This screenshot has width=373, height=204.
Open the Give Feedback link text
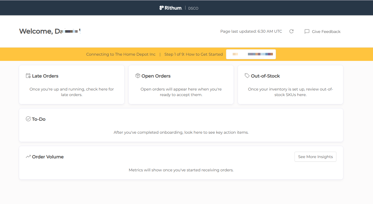point(326,32)
